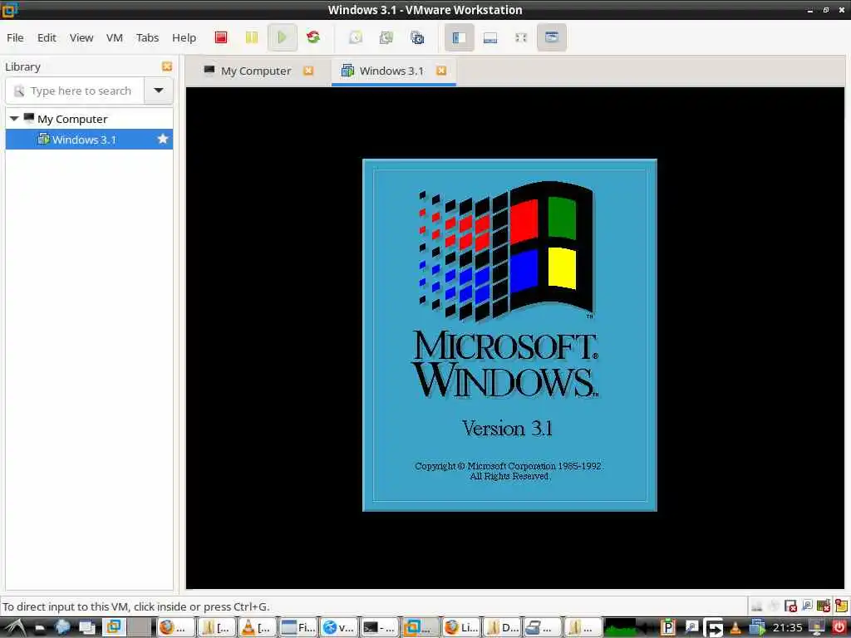Close the Library panel
The image size is (851, 638).
(166, 66)
